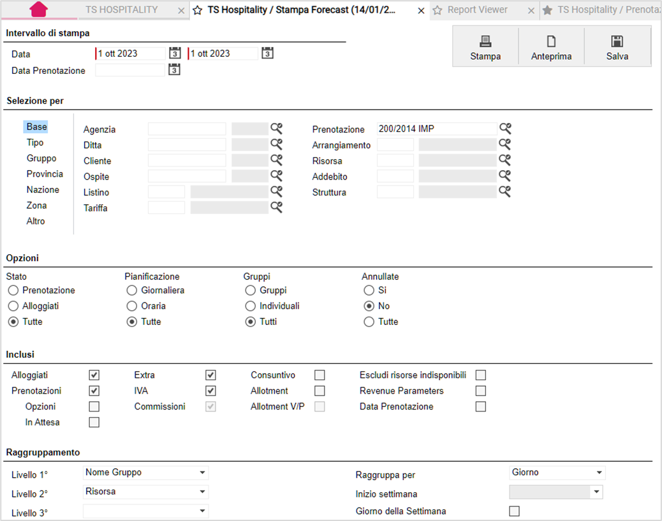Search lookup for Tariffa

pos(277,207)
